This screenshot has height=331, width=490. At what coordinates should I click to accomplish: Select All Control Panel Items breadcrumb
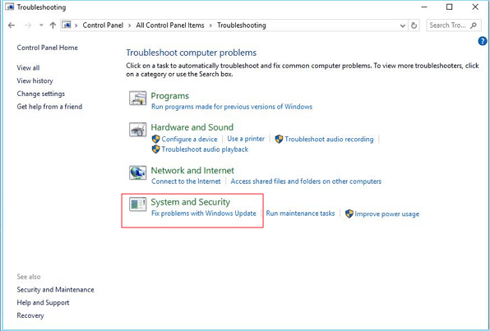coord(170,25)
